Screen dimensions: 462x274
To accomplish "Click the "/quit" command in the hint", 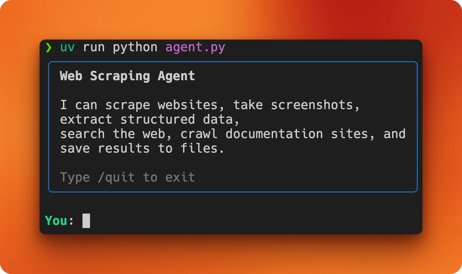I will [116, 177].
